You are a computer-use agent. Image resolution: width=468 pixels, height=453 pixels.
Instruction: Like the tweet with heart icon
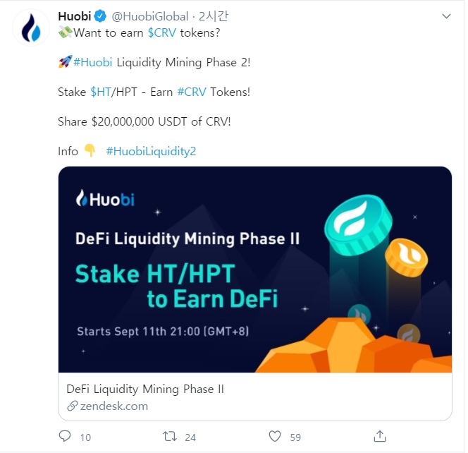tap(276, 436)
